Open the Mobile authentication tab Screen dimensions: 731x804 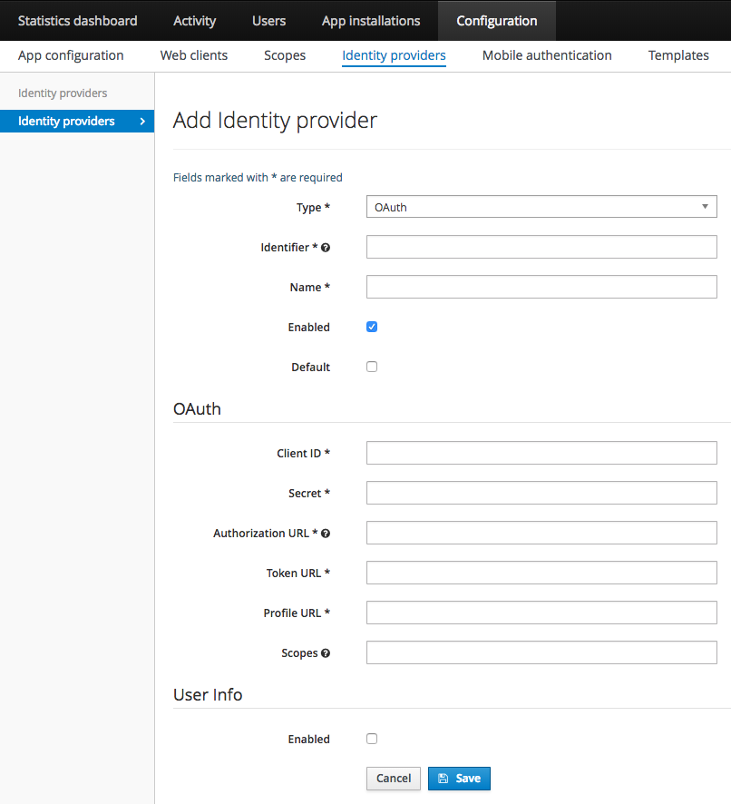tap(546, 55)
